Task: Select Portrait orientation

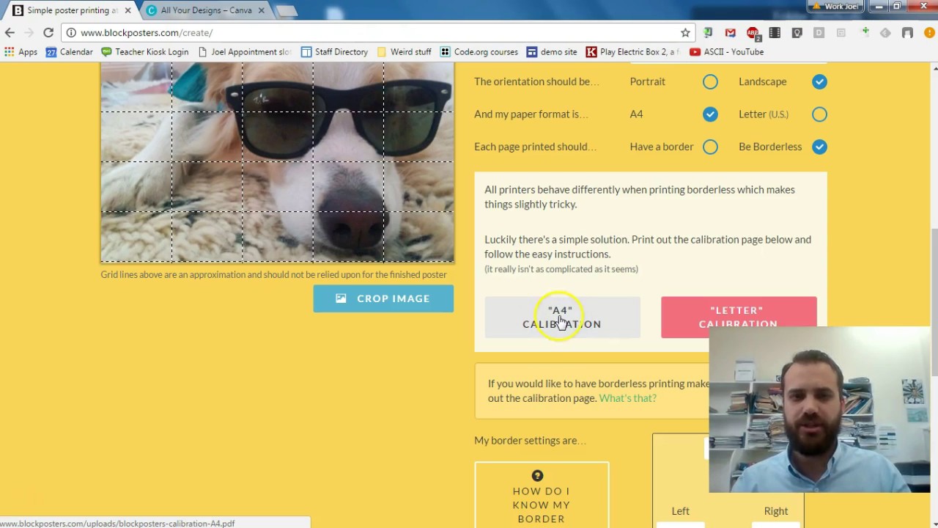Action: pyautogui.click(x=710, y=81)
